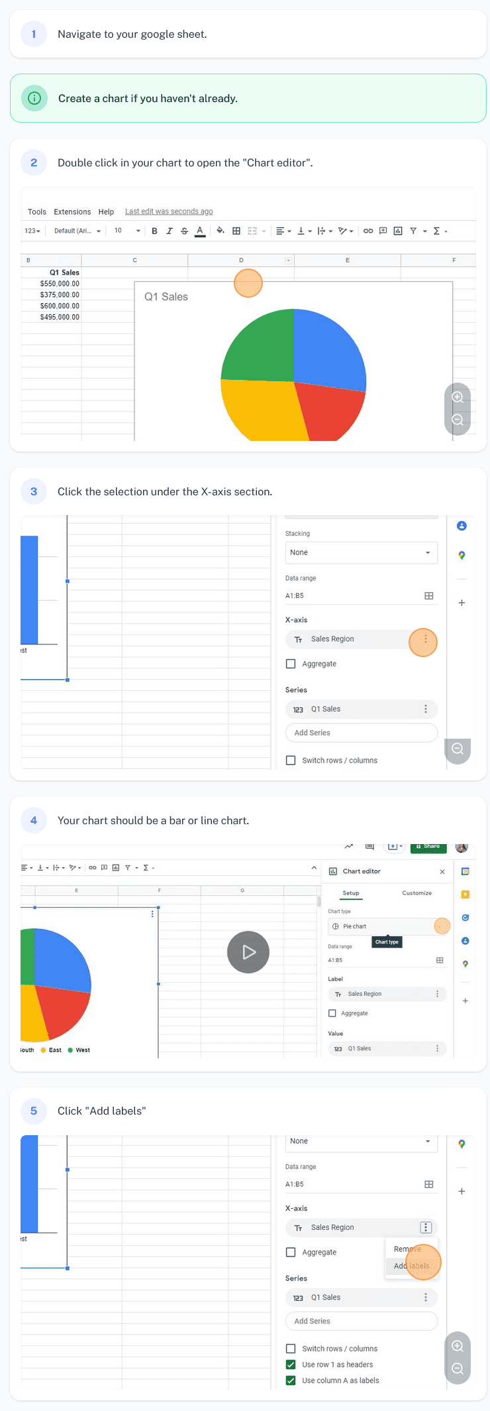Enable Switch rows / columns in step 5
This screenshot has width=490, height=1411.
click(291, 1349)
